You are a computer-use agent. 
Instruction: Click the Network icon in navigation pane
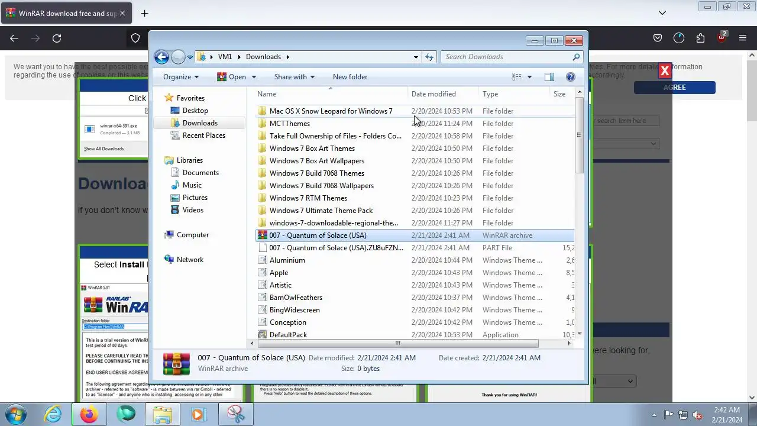pos(170,260)
